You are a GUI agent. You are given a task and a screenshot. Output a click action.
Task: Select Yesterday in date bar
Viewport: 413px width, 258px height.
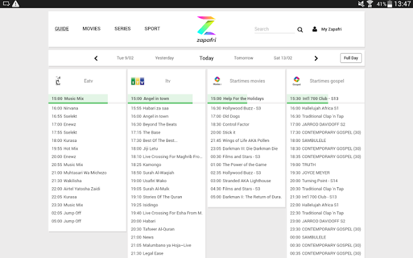[x=165, y=58]
